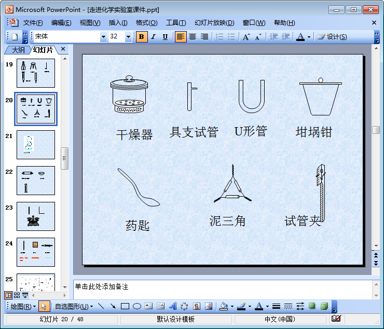Image resolution: width=384 pixels, height=329 pixels.
Task: Open the 绘图(R) draw menu
Action: pyautogui.click(x=23, y=307)
